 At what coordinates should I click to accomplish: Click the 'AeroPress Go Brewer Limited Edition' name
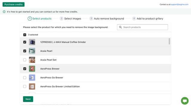pyautogui.click(x=60, y=86)
